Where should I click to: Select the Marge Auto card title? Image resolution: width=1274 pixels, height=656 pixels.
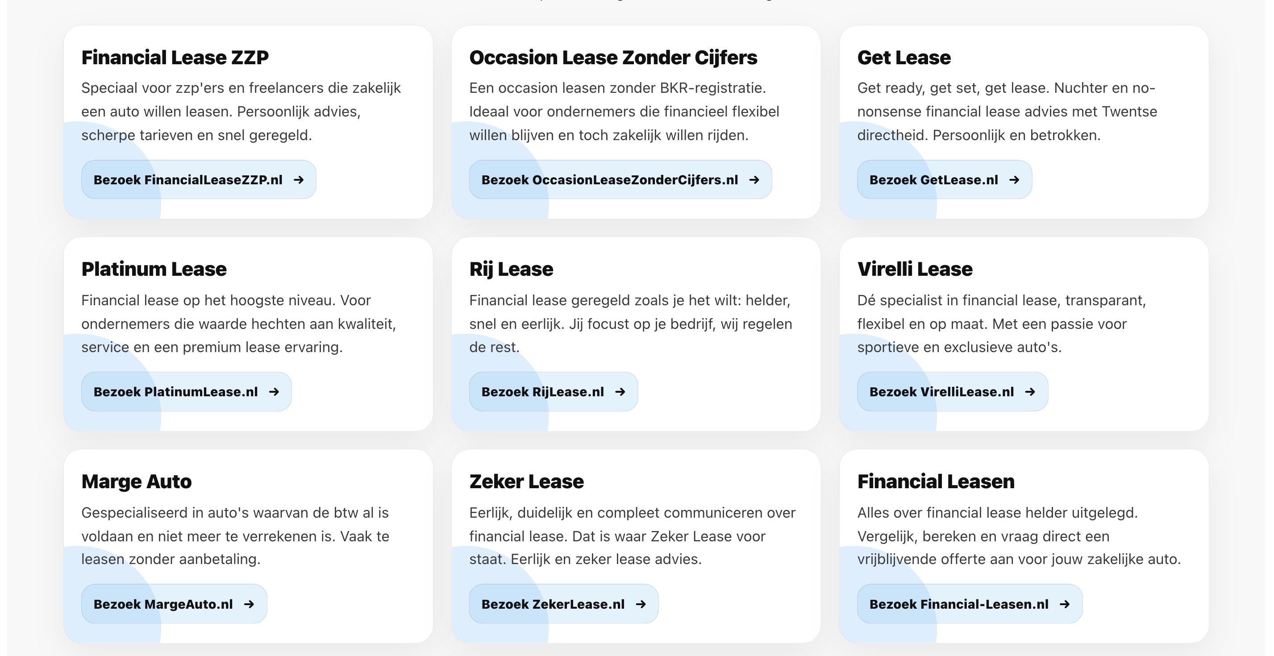pyautogui.click(x=137, y=482)
